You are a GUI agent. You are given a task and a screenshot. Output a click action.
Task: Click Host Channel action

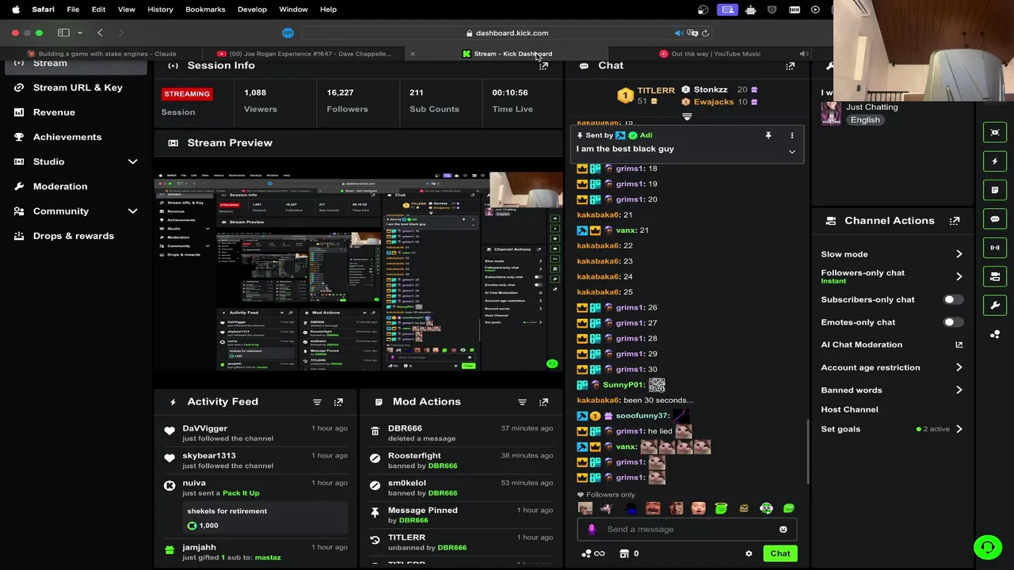(x=849, y=409)
